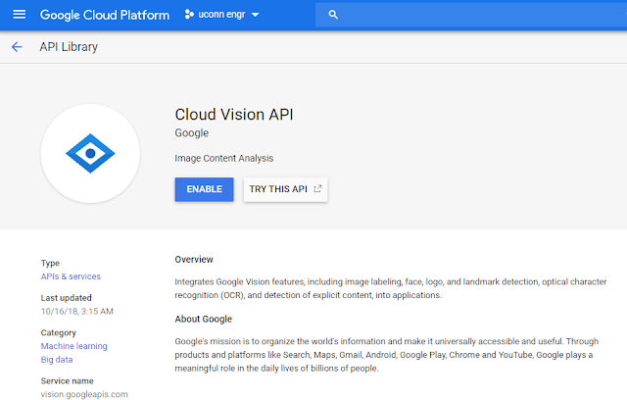
Task: Open the uconn engr project selector
Action: tap(222, 15)
